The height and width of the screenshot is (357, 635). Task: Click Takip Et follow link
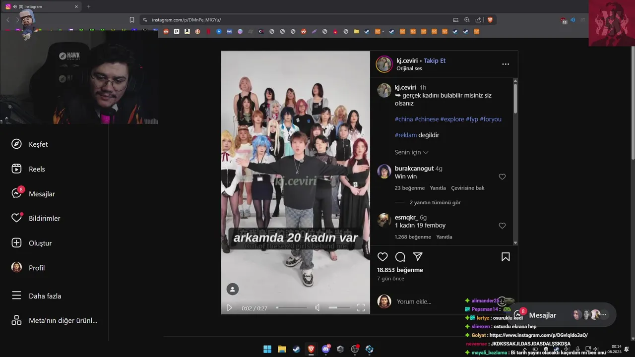435,60
